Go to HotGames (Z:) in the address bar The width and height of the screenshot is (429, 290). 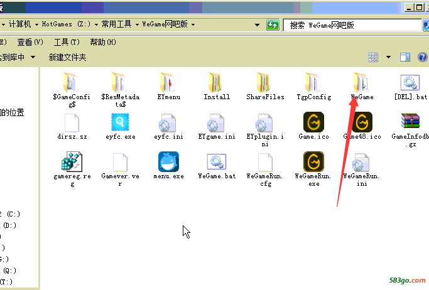click(x=66, y=24)
